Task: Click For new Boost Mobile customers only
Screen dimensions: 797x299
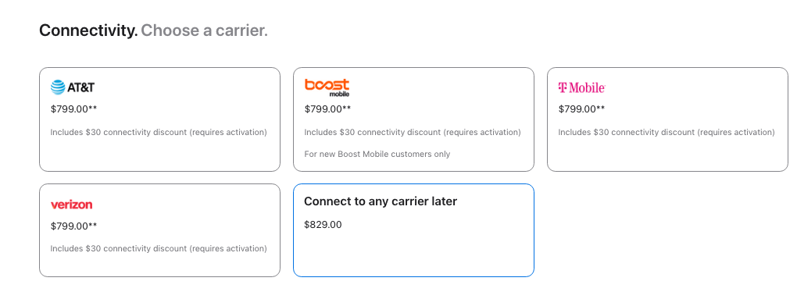Action: tap(377, 154)
